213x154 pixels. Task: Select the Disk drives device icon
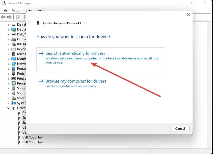point(14,25)
